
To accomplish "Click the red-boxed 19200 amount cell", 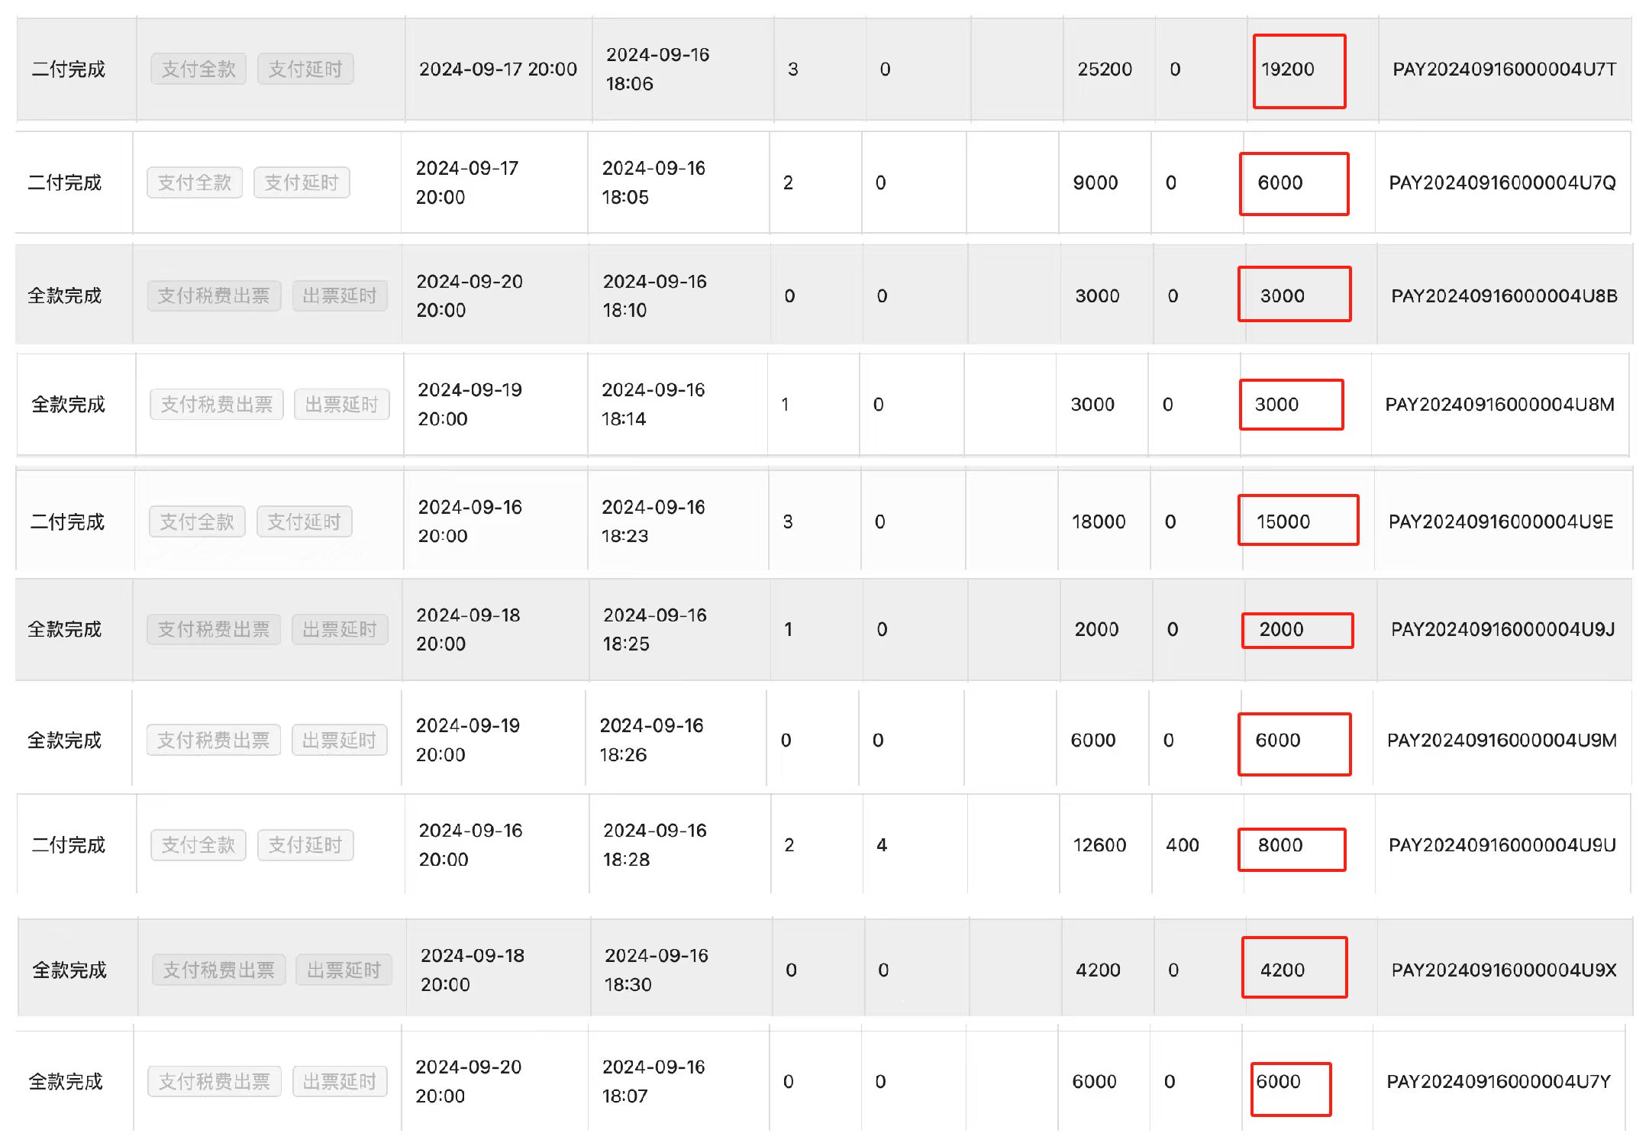I will 1298,71.
